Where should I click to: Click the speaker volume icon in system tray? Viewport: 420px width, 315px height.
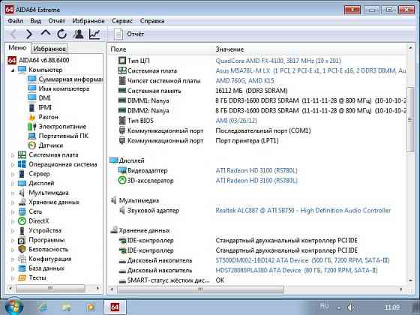pyautogui.click(x=352, y=307)
